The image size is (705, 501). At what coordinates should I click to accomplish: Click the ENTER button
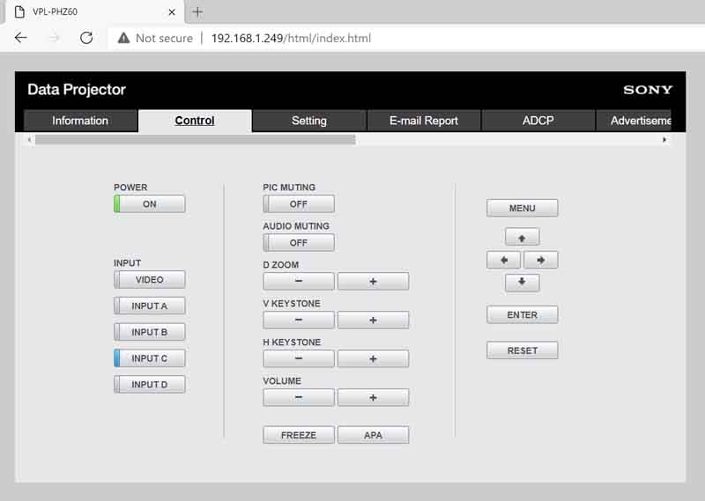click(522, 314)
